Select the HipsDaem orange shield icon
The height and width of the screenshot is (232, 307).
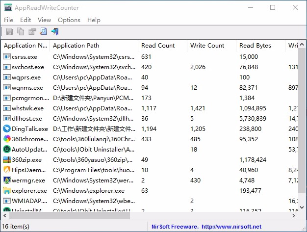coord(7,170)
